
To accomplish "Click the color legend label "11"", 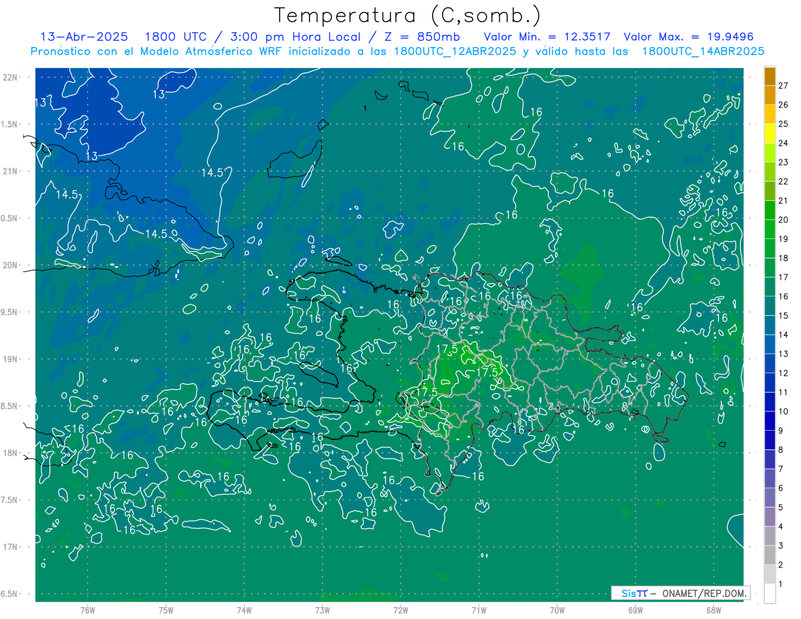I will pyautogui.click(x=784, y=392).
